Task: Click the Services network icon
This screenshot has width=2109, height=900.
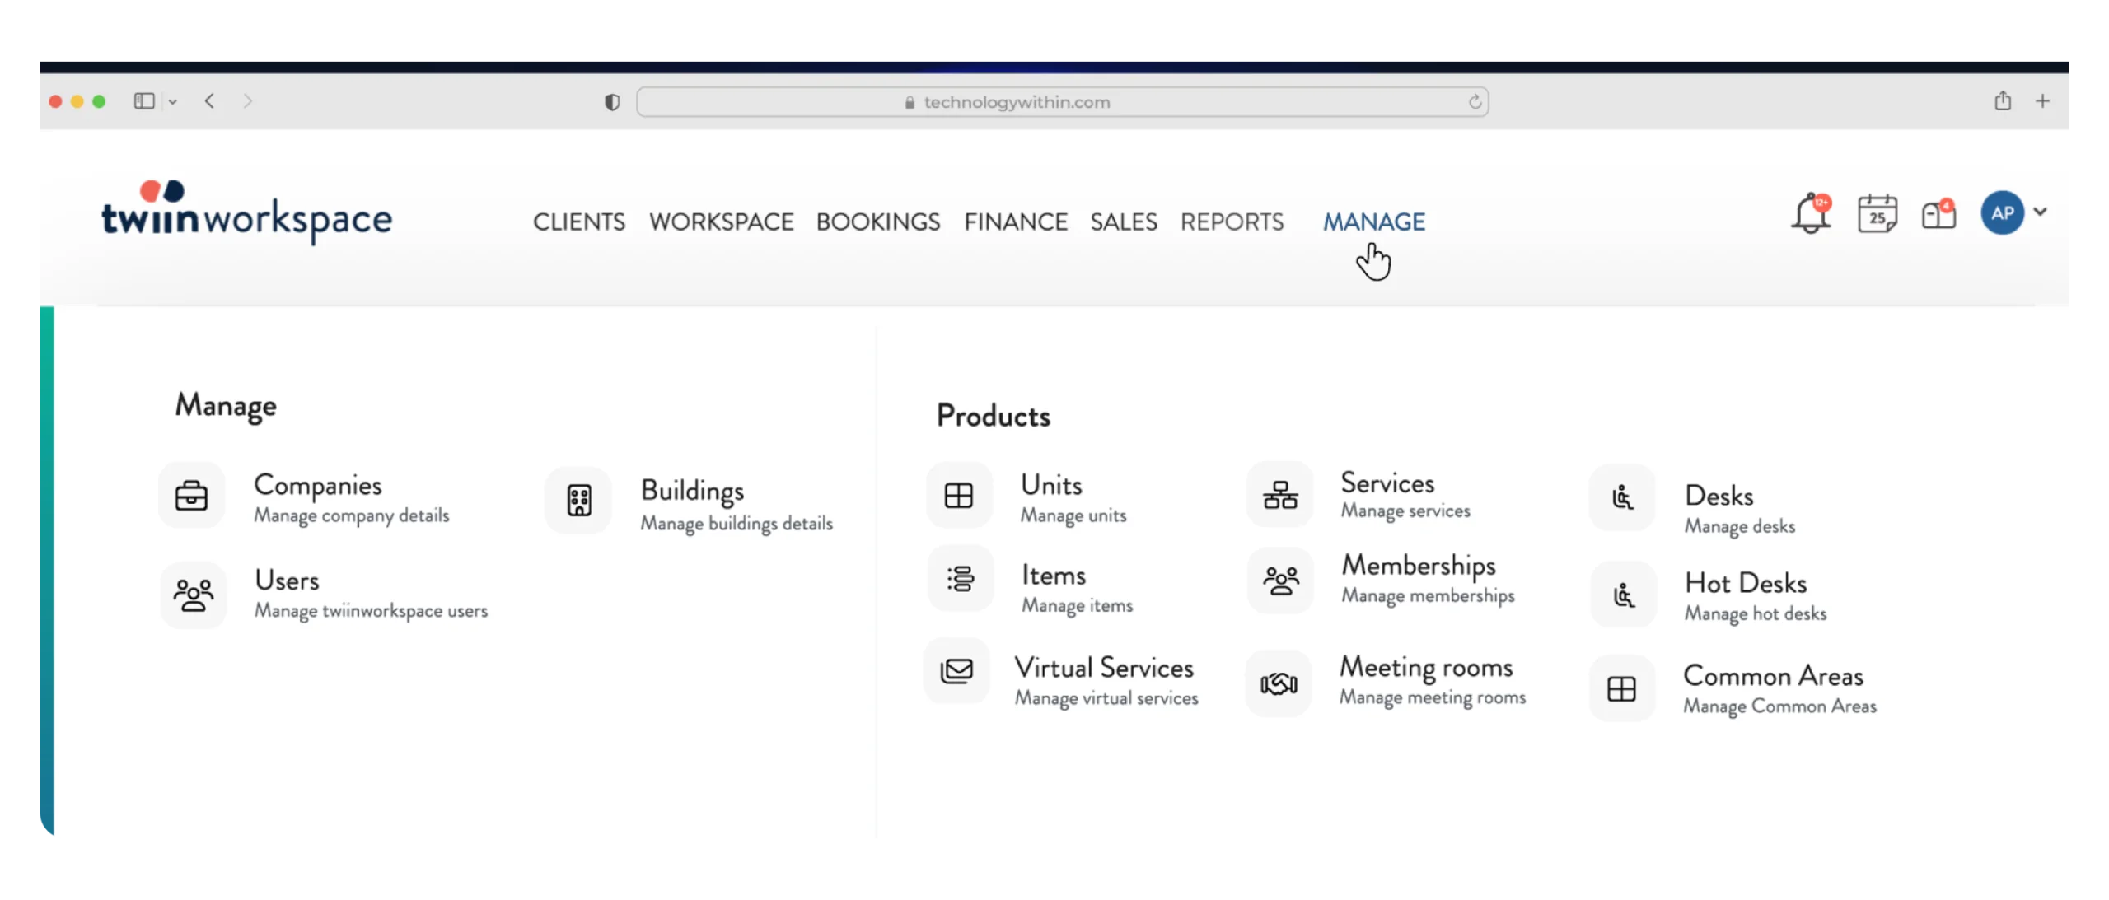Action: pyautogui.click(x=1280, y=495)
